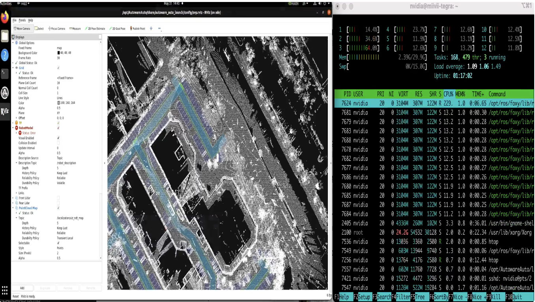Collapse the RobotModel display node
This screenshot has height=302, width=535.
[13, 128]
